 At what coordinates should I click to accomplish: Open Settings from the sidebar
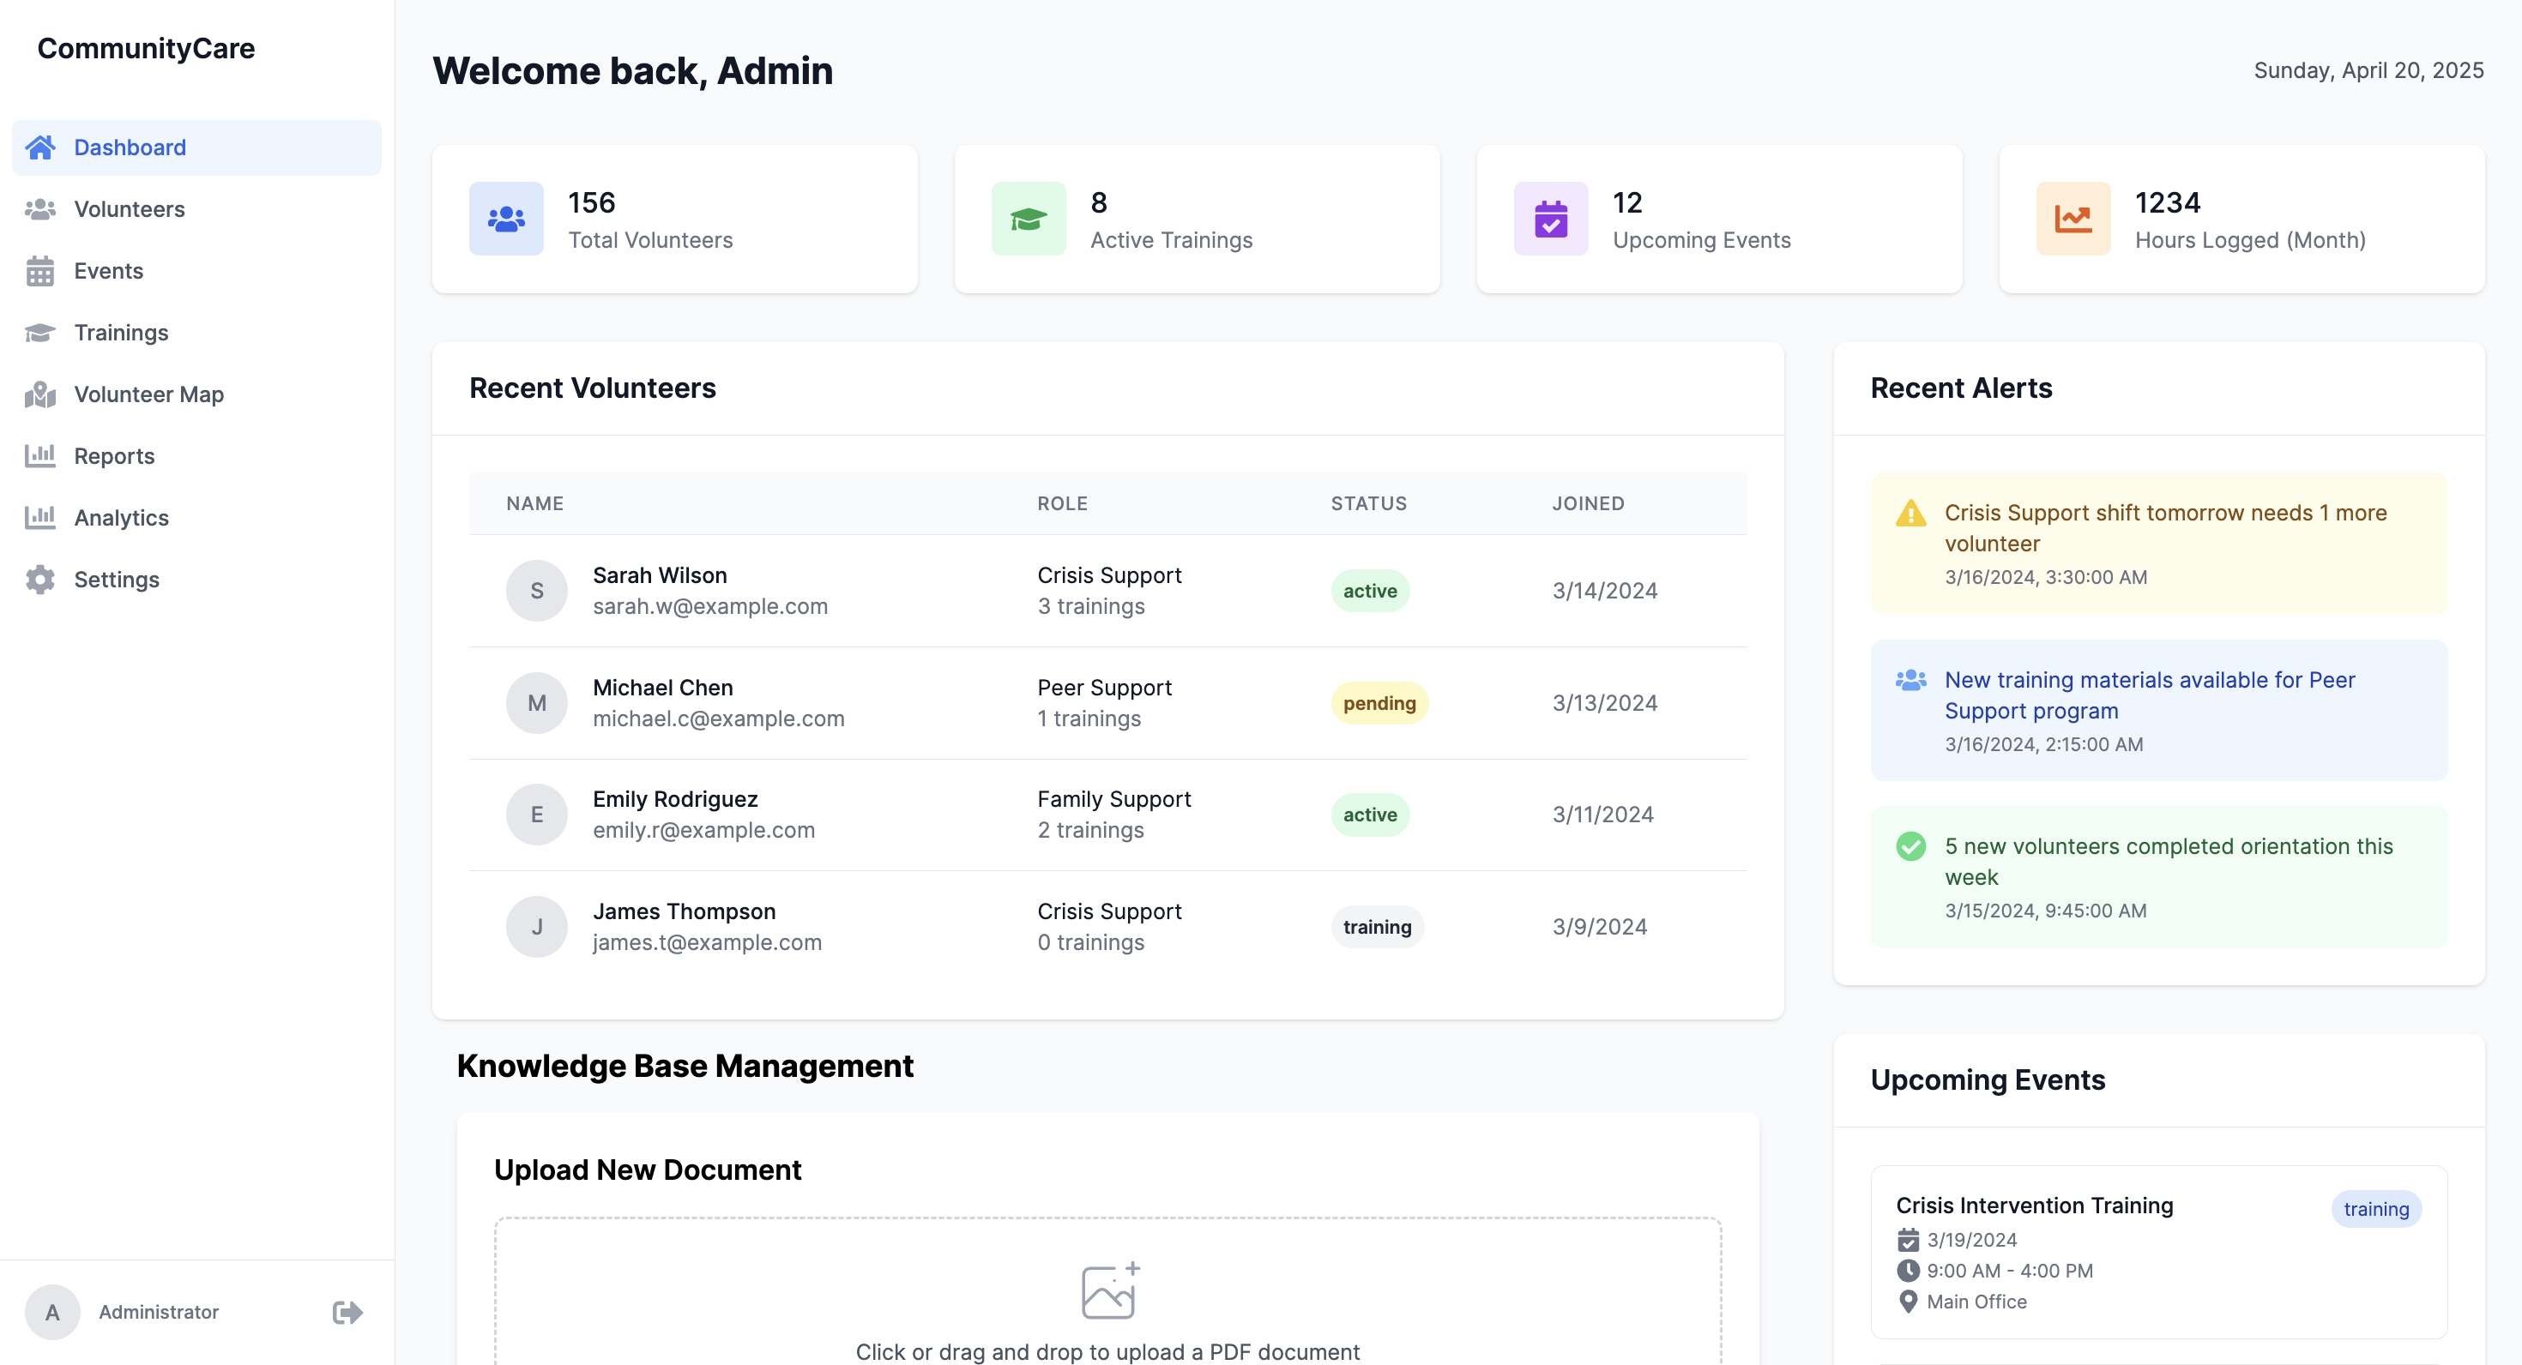(x=117, y=580)
